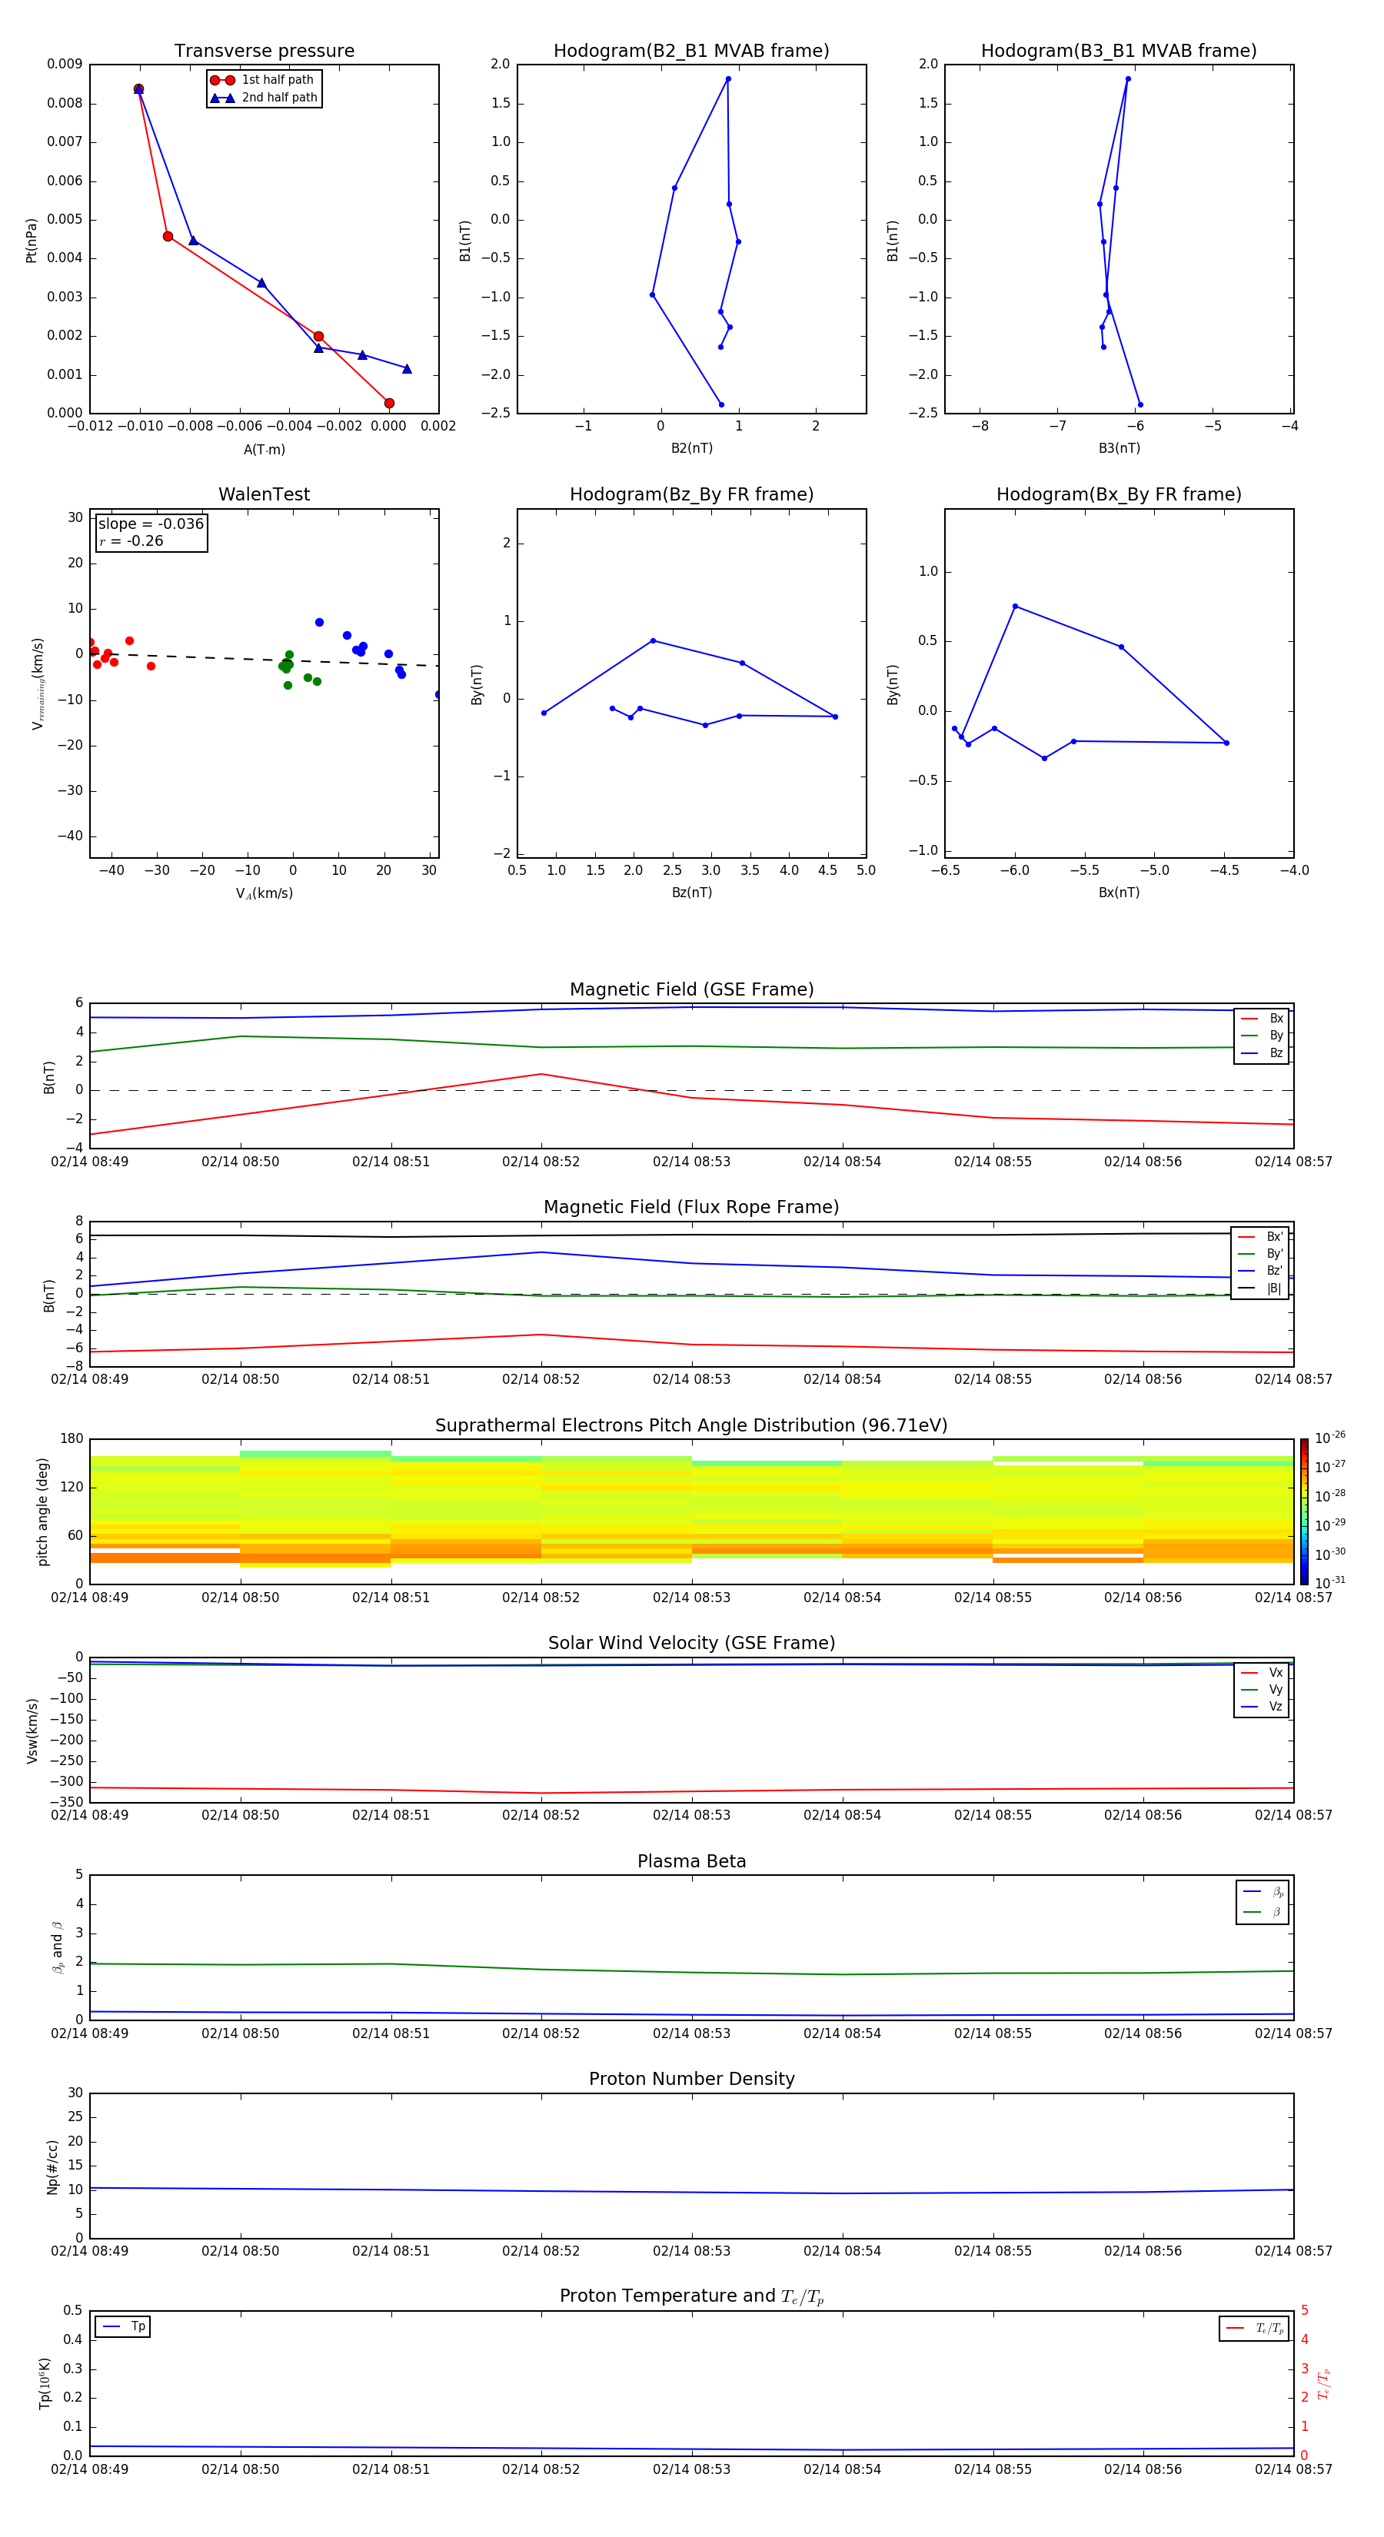
Task: Click the 'Bz(nT)' axis label under hodogram
Action: click(x=691, y=893)
